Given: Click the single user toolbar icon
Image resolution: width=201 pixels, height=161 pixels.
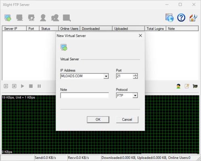Looking at the screenshot, I should [43, 18].
